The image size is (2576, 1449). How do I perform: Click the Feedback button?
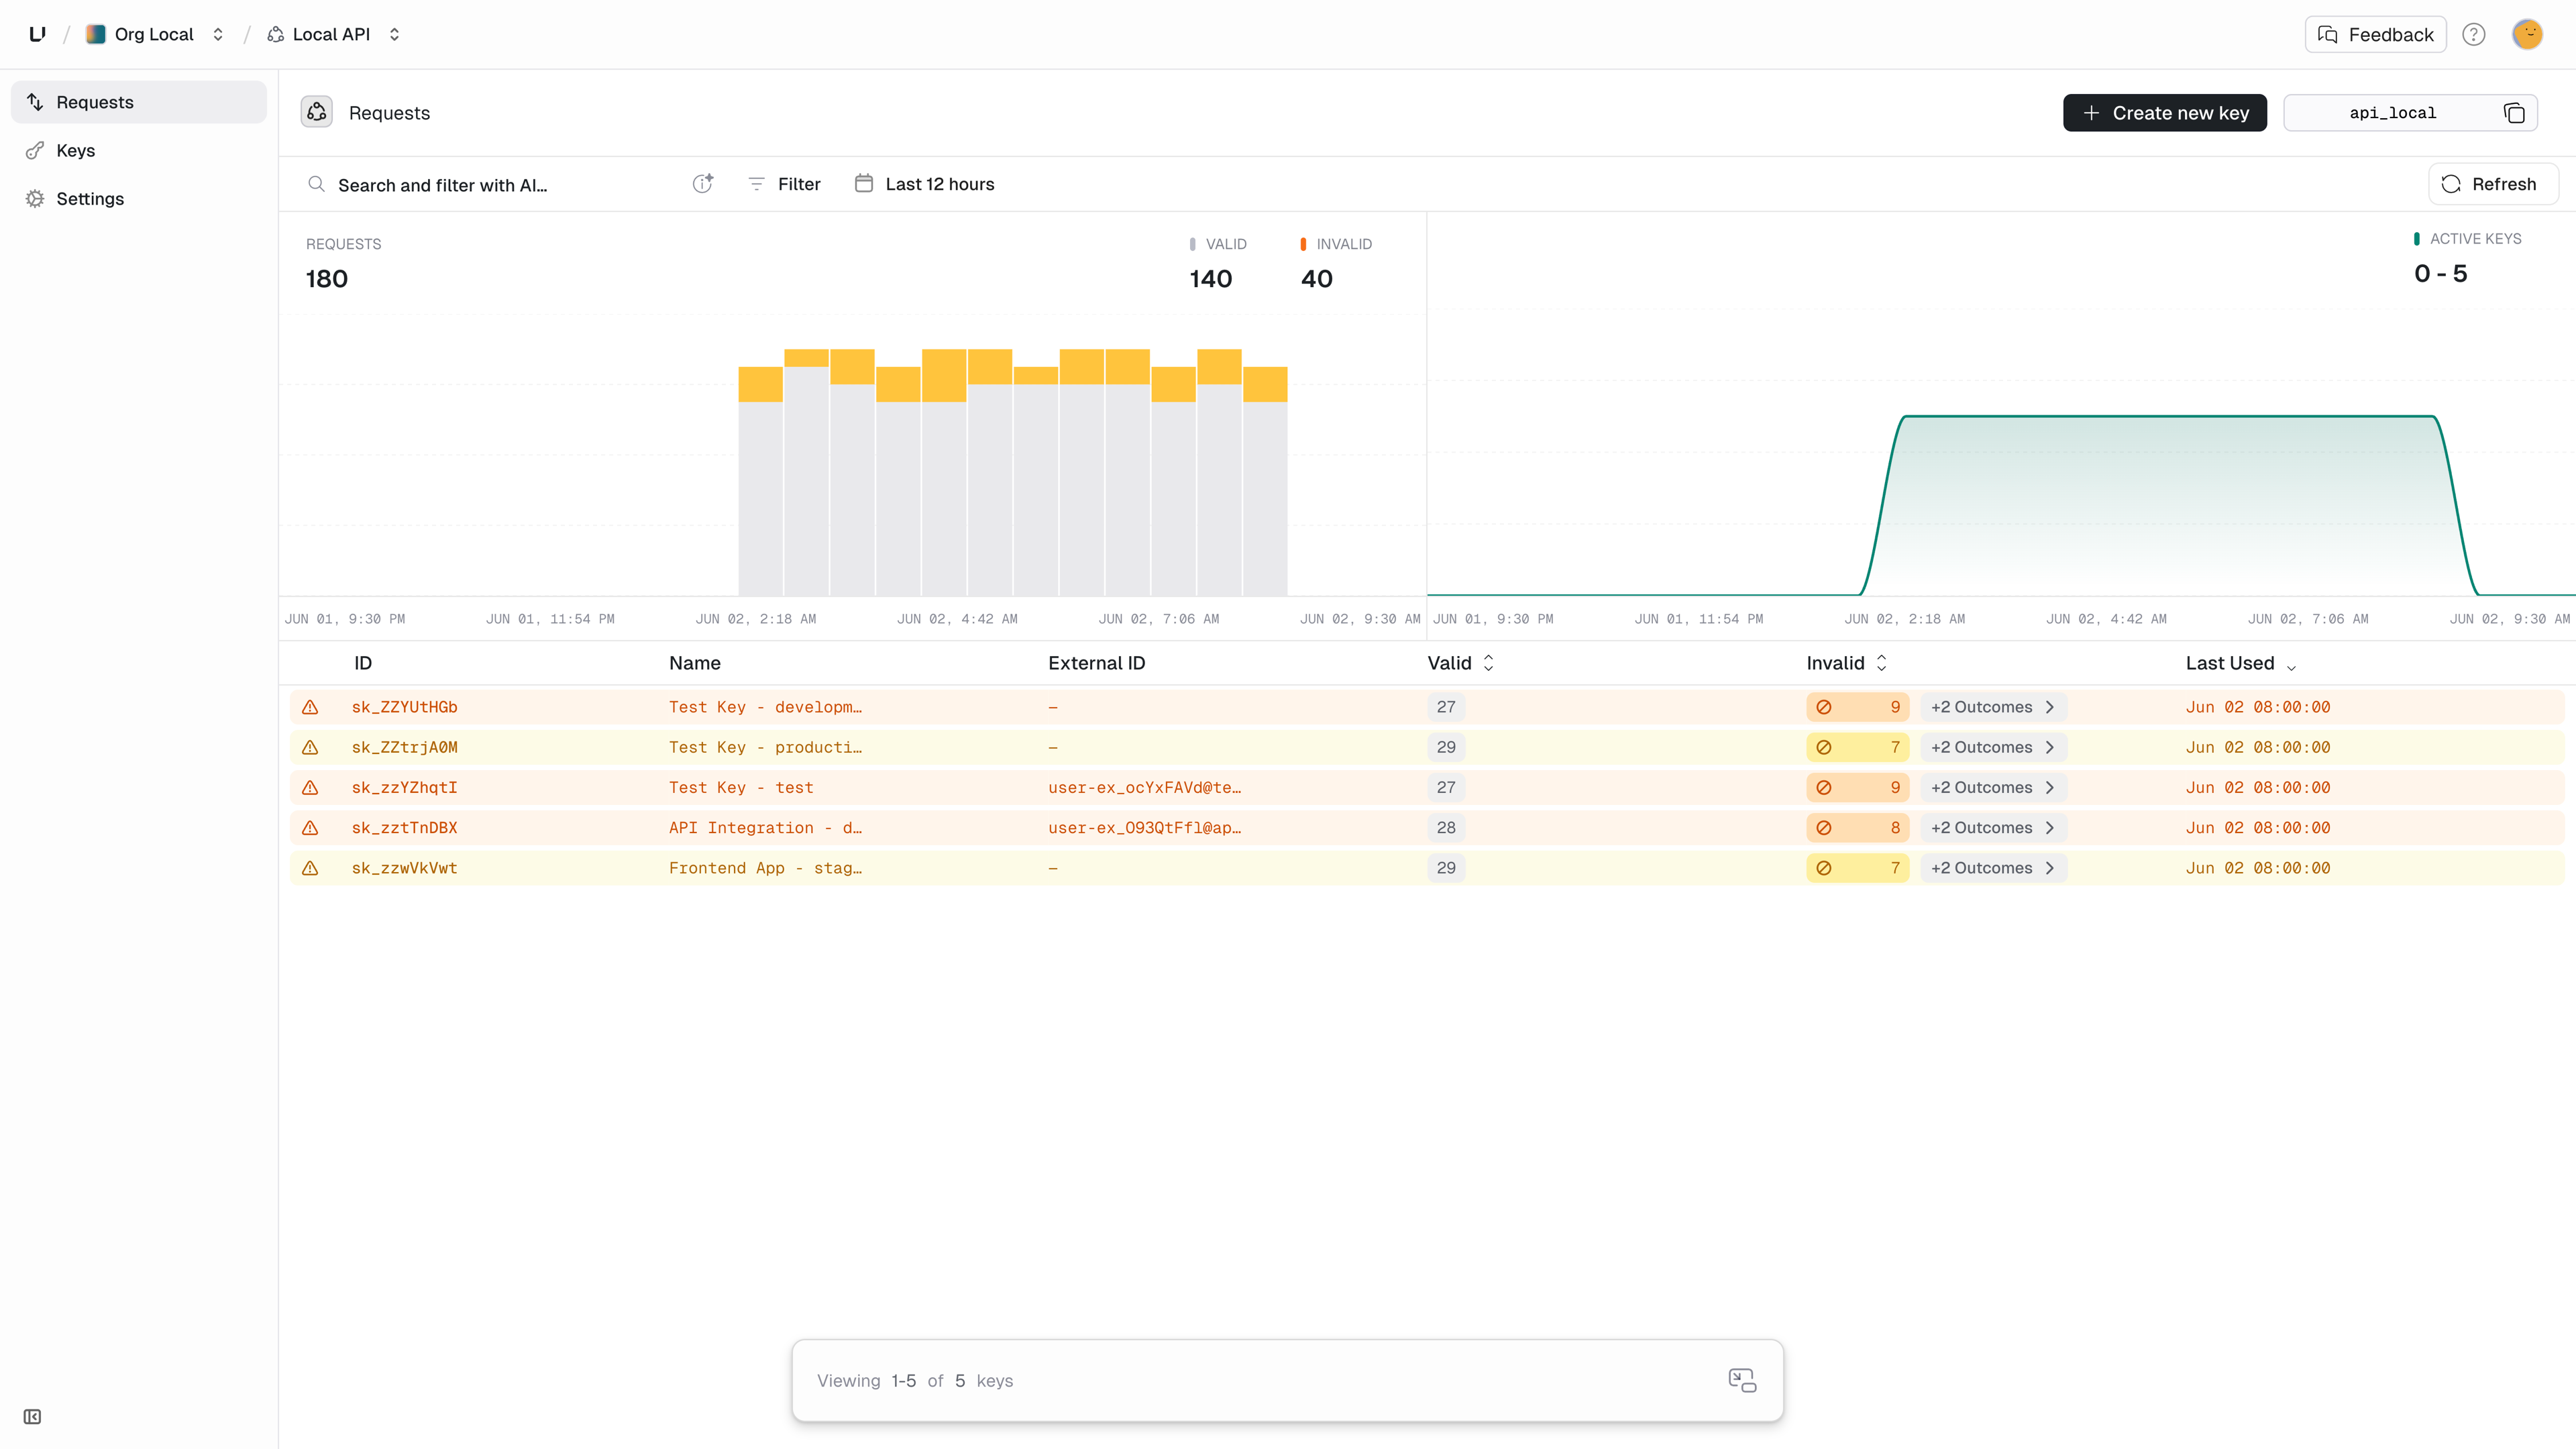(x=2375, y=34)
